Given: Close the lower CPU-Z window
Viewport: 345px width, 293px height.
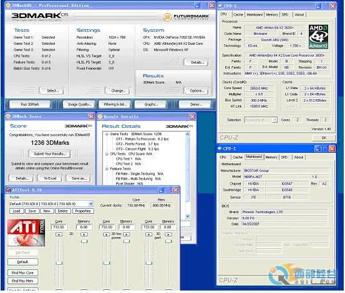Looking at the screenshot, I should click(332, 149).
